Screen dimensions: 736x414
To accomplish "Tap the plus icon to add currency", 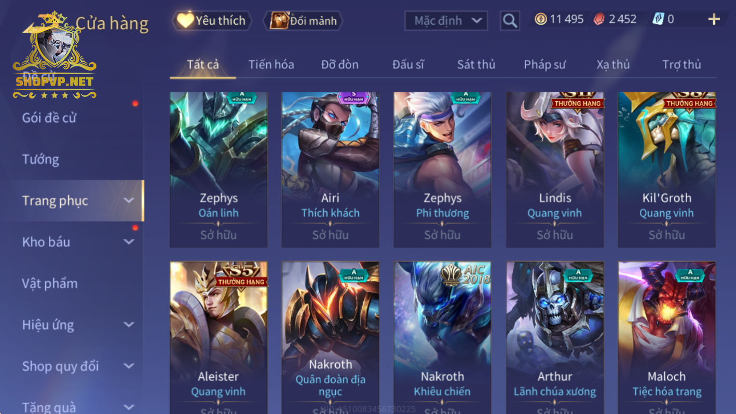I will [714, 20].
